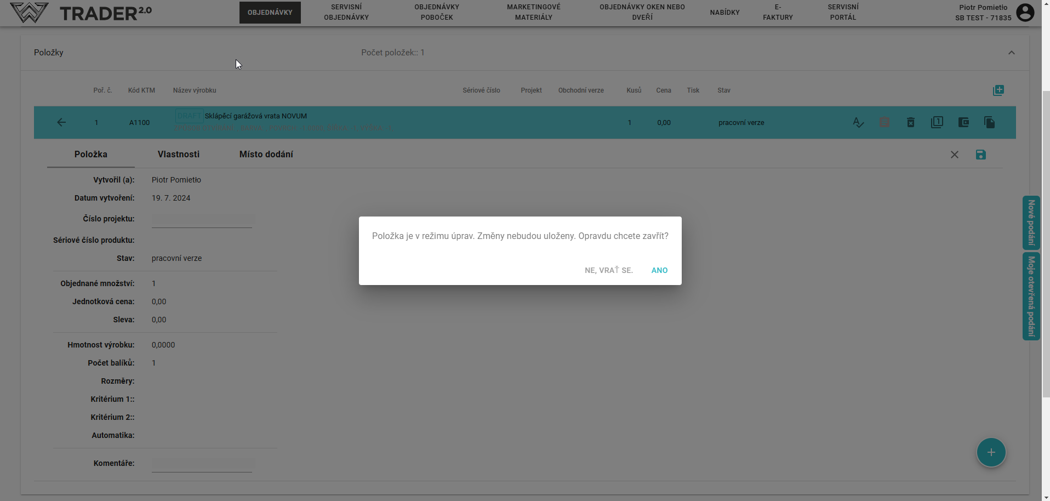Duplicate item using the copy icon
This screenshot has width=1050, height=501.
coord(989,122)
